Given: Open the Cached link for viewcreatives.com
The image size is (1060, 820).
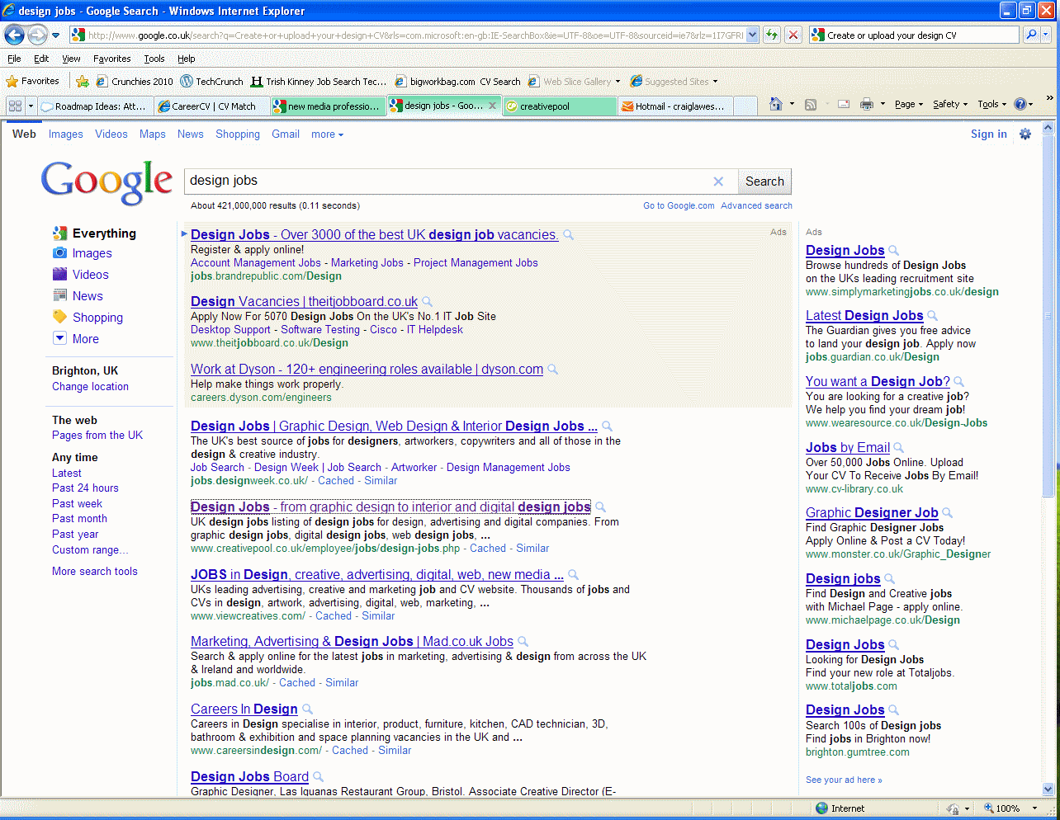Looking at the screenshot, I should [334, 615].
